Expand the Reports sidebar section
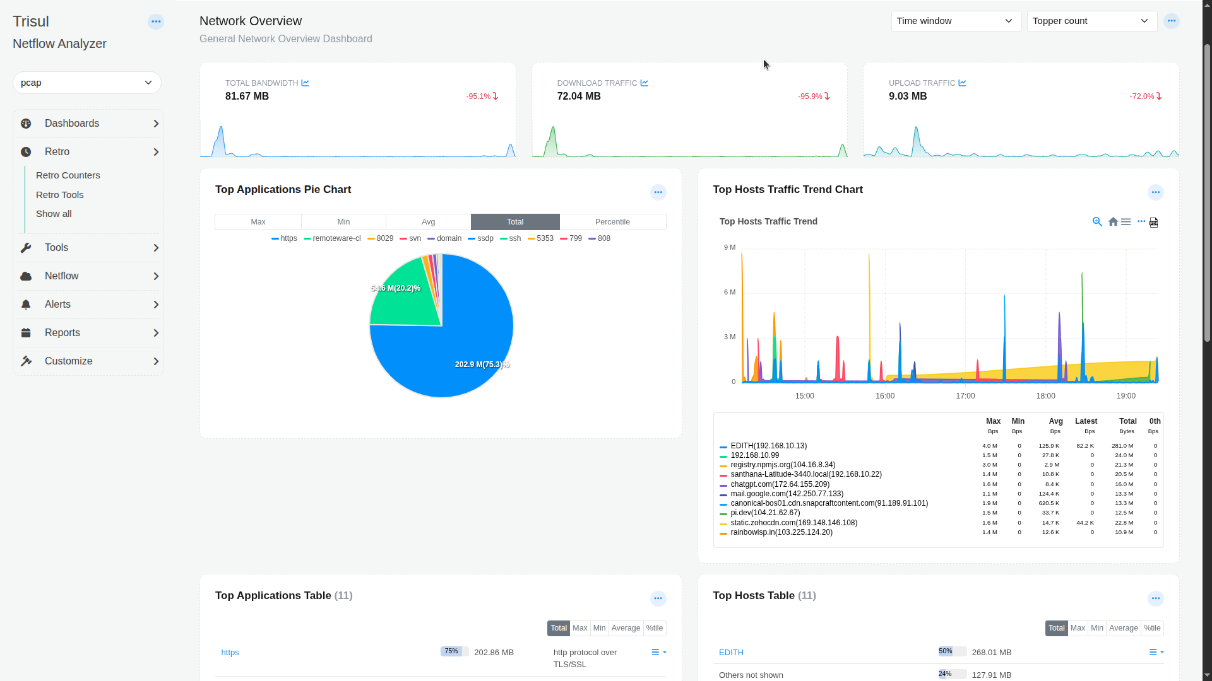Image resolution: width=1212 pixels, height=681 pixels. click(88, 333)
